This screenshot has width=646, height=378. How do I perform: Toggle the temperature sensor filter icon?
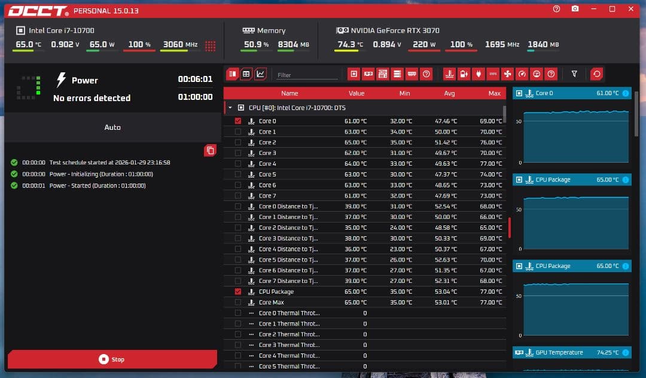[449, 74]
